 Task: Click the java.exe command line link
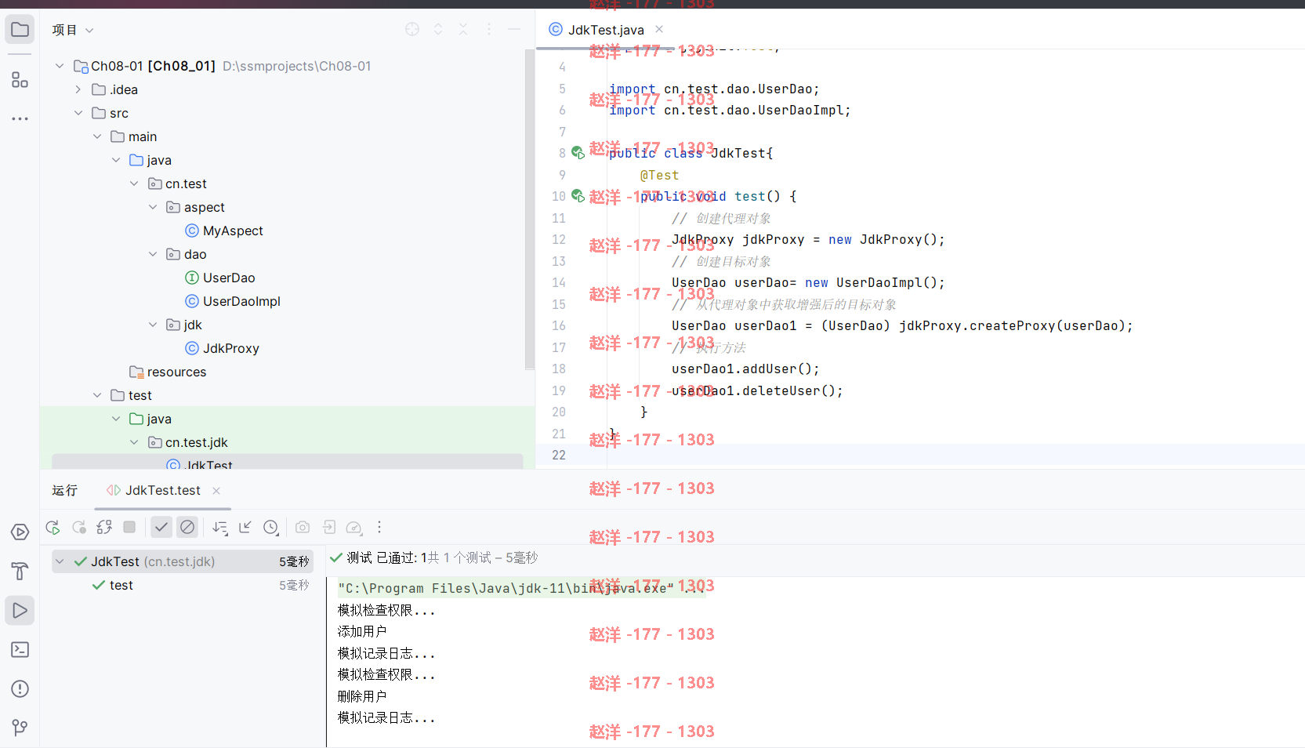point(521,588)
